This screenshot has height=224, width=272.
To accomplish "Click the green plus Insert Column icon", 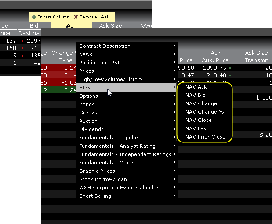I will coord(34,17).
